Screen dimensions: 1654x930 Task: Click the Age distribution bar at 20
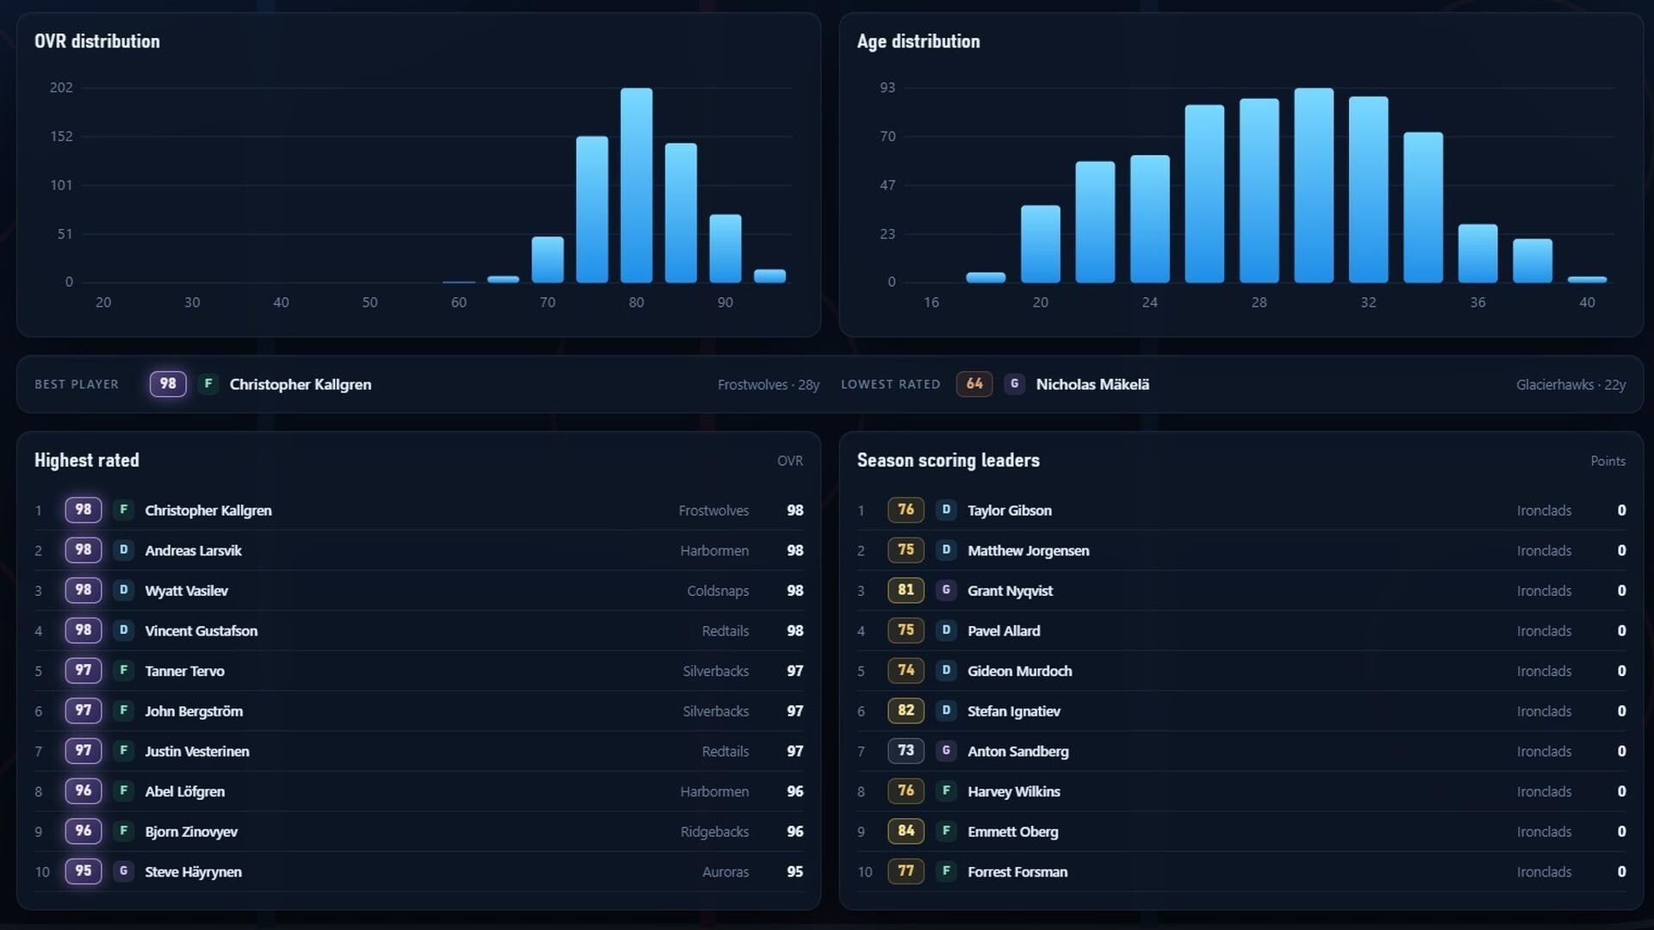1041,244
